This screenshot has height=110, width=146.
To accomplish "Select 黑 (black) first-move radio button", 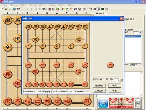I will (x=104, y=79).
